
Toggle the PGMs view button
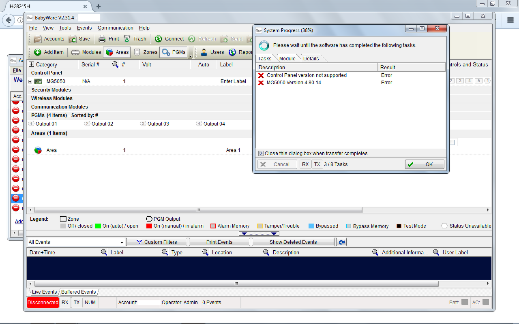tap(174, 52)
